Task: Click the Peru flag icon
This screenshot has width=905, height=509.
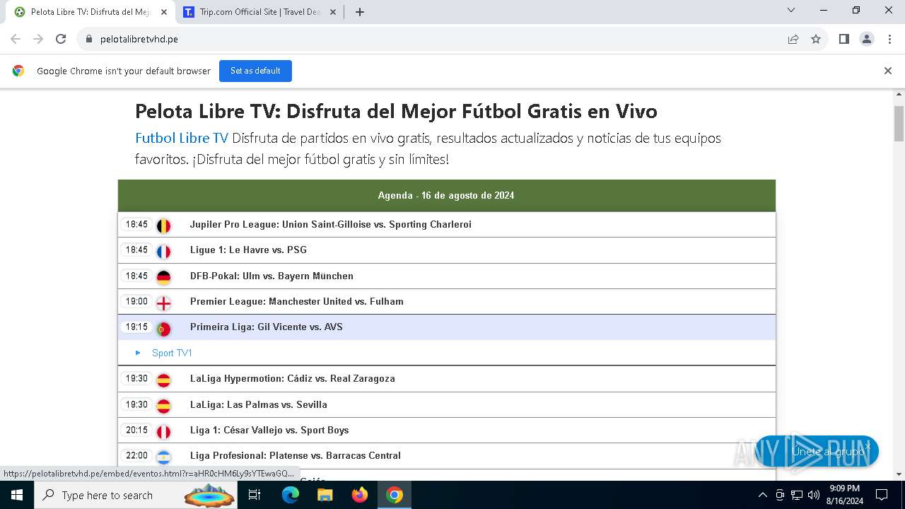Action: tap(163, 431)
